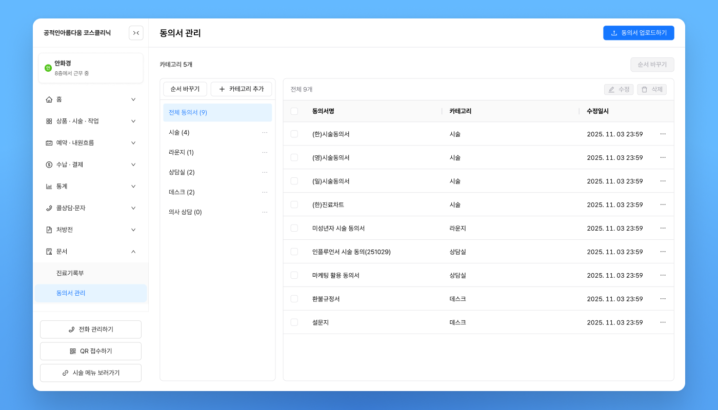Image resolution: width=718 pixels, height=410 pixels.
Task: Click the ellipsis icon for 상담실 category
Action: click(265, 172)
